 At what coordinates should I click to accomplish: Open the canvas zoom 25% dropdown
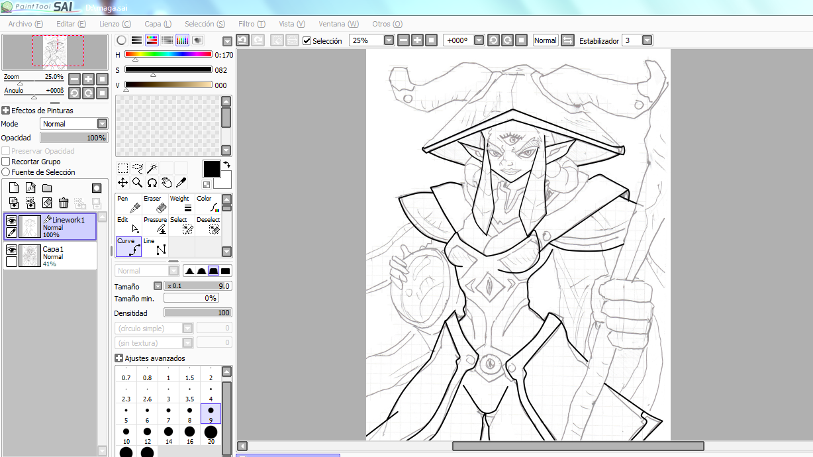tap(389, 40)
